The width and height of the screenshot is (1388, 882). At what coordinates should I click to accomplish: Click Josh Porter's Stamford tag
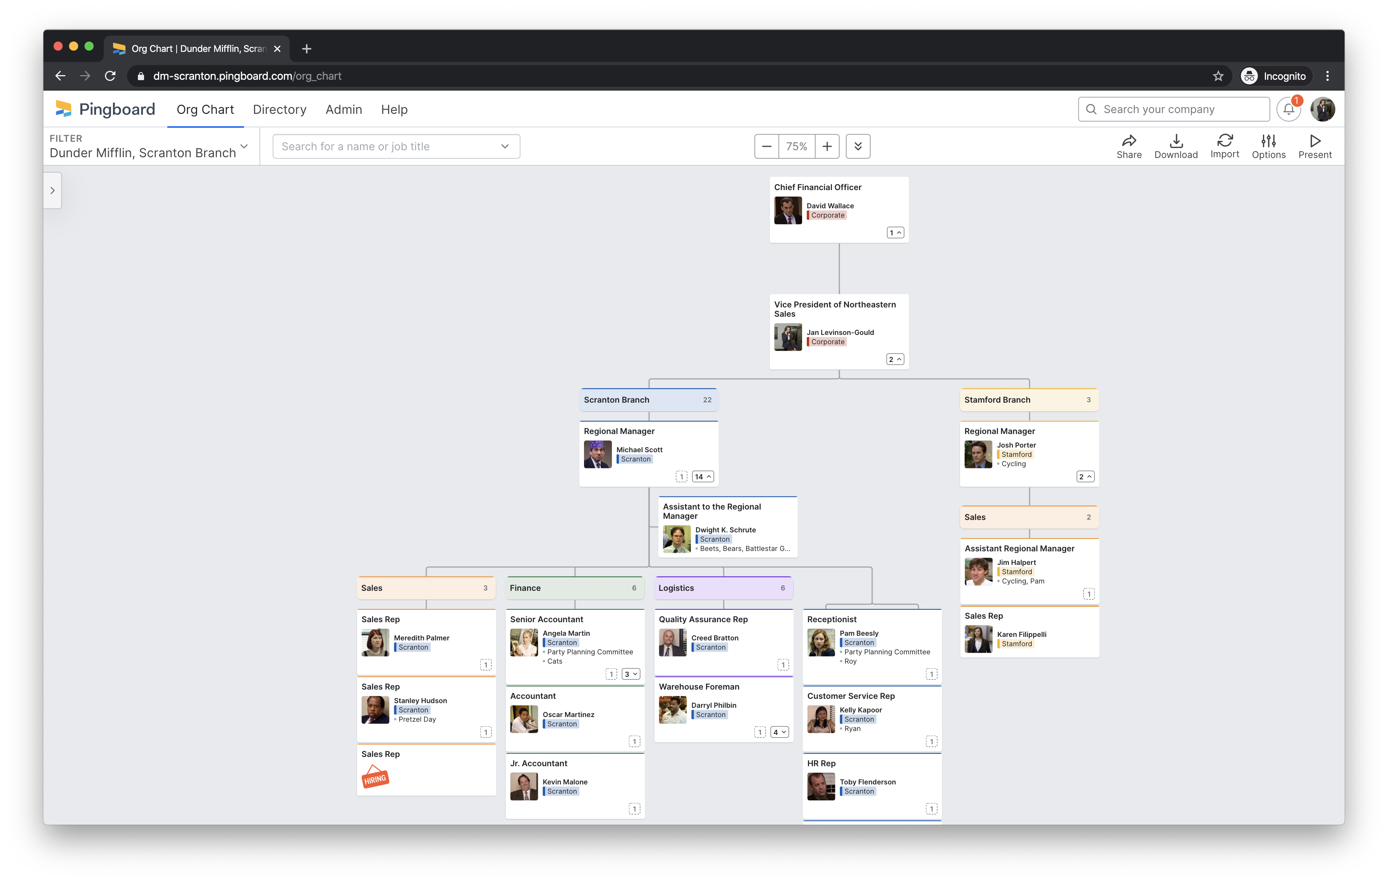point(1015,455)
